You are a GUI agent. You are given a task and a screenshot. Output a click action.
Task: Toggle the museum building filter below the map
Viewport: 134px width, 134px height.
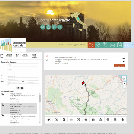(x=100, y=120)
